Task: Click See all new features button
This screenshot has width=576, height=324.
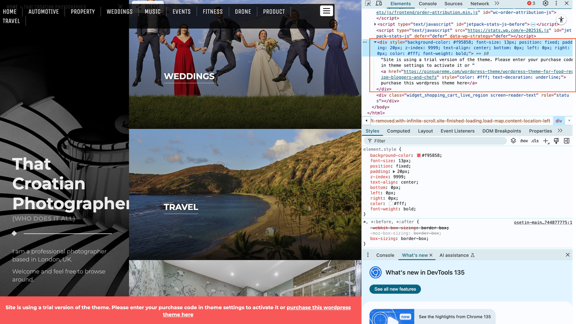Action: coord(395,289)
